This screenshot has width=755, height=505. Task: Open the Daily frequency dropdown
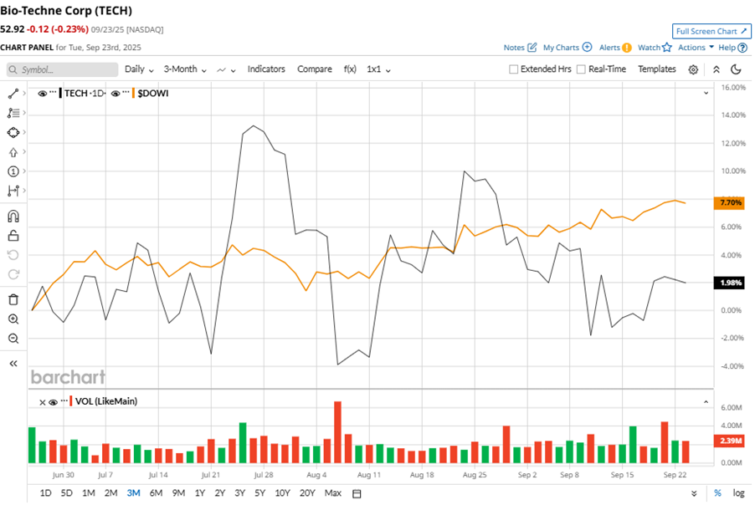point(139,69)
